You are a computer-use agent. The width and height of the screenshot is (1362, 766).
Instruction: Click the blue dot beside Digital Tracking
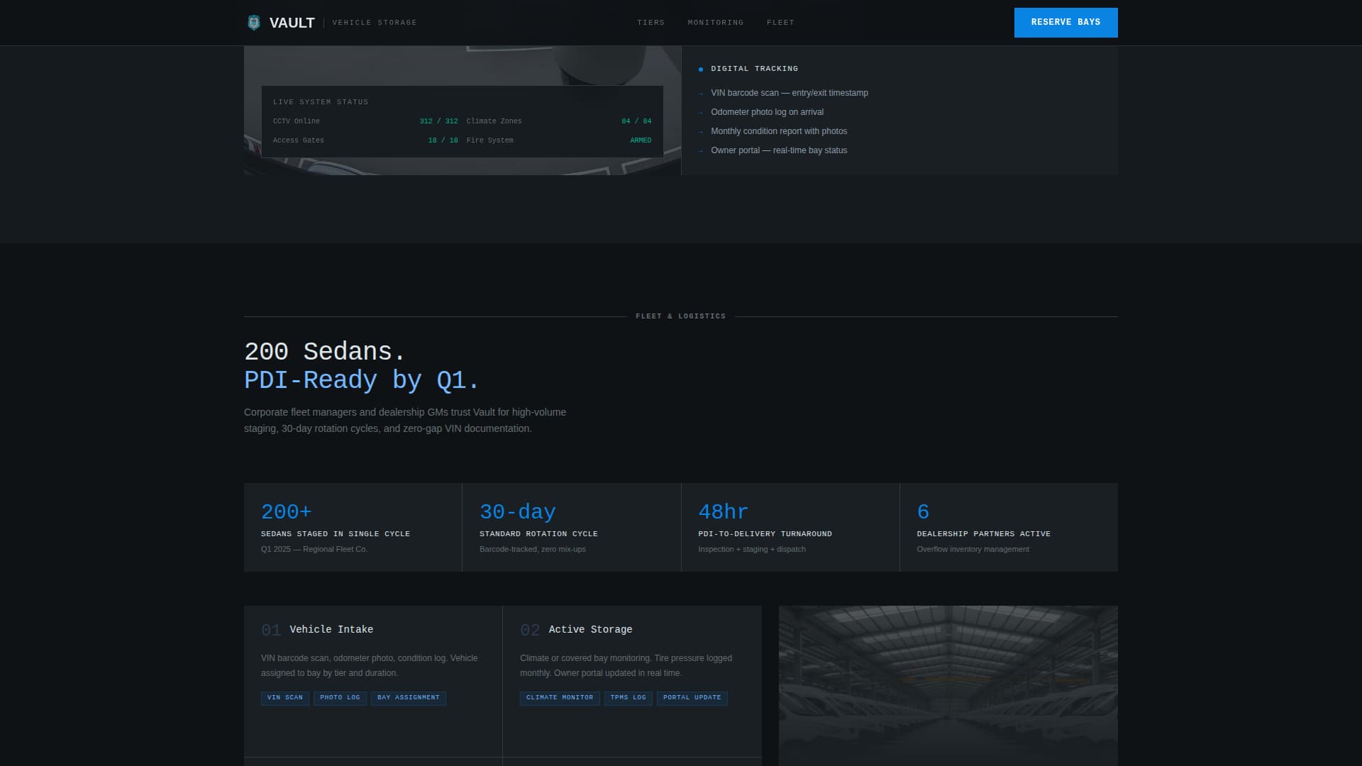coord(701,70)
